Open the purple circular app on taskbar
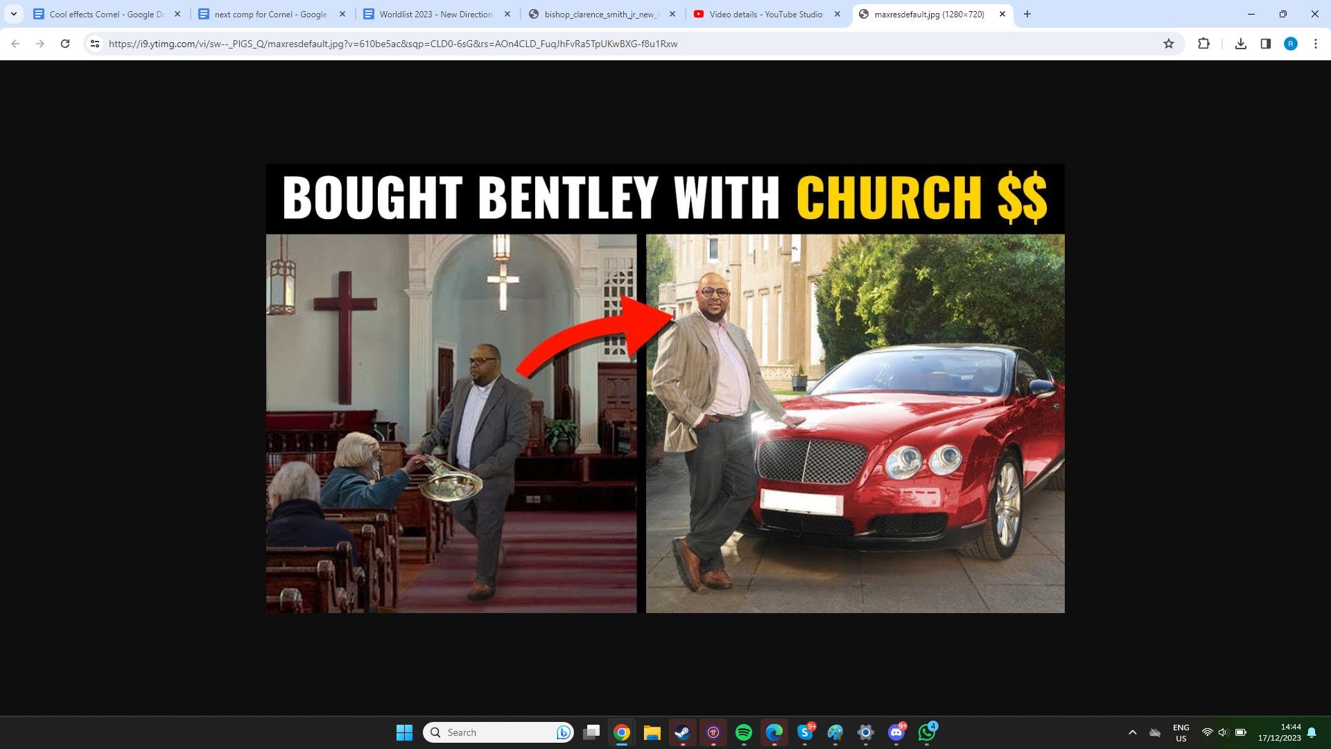This screenshot has height=749, width=1331. [x=713, y=732]
